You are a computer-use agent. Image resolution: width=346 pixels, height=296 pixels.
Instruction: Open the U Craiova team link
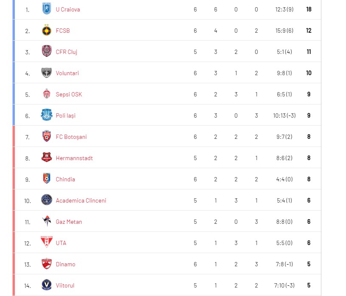pyautogui.click(x=68, y=9)
